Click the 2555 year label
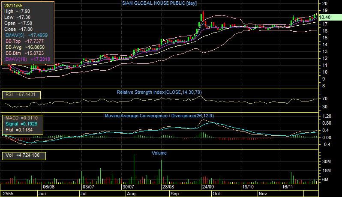The image size is (342, 197). pos(8,194)
